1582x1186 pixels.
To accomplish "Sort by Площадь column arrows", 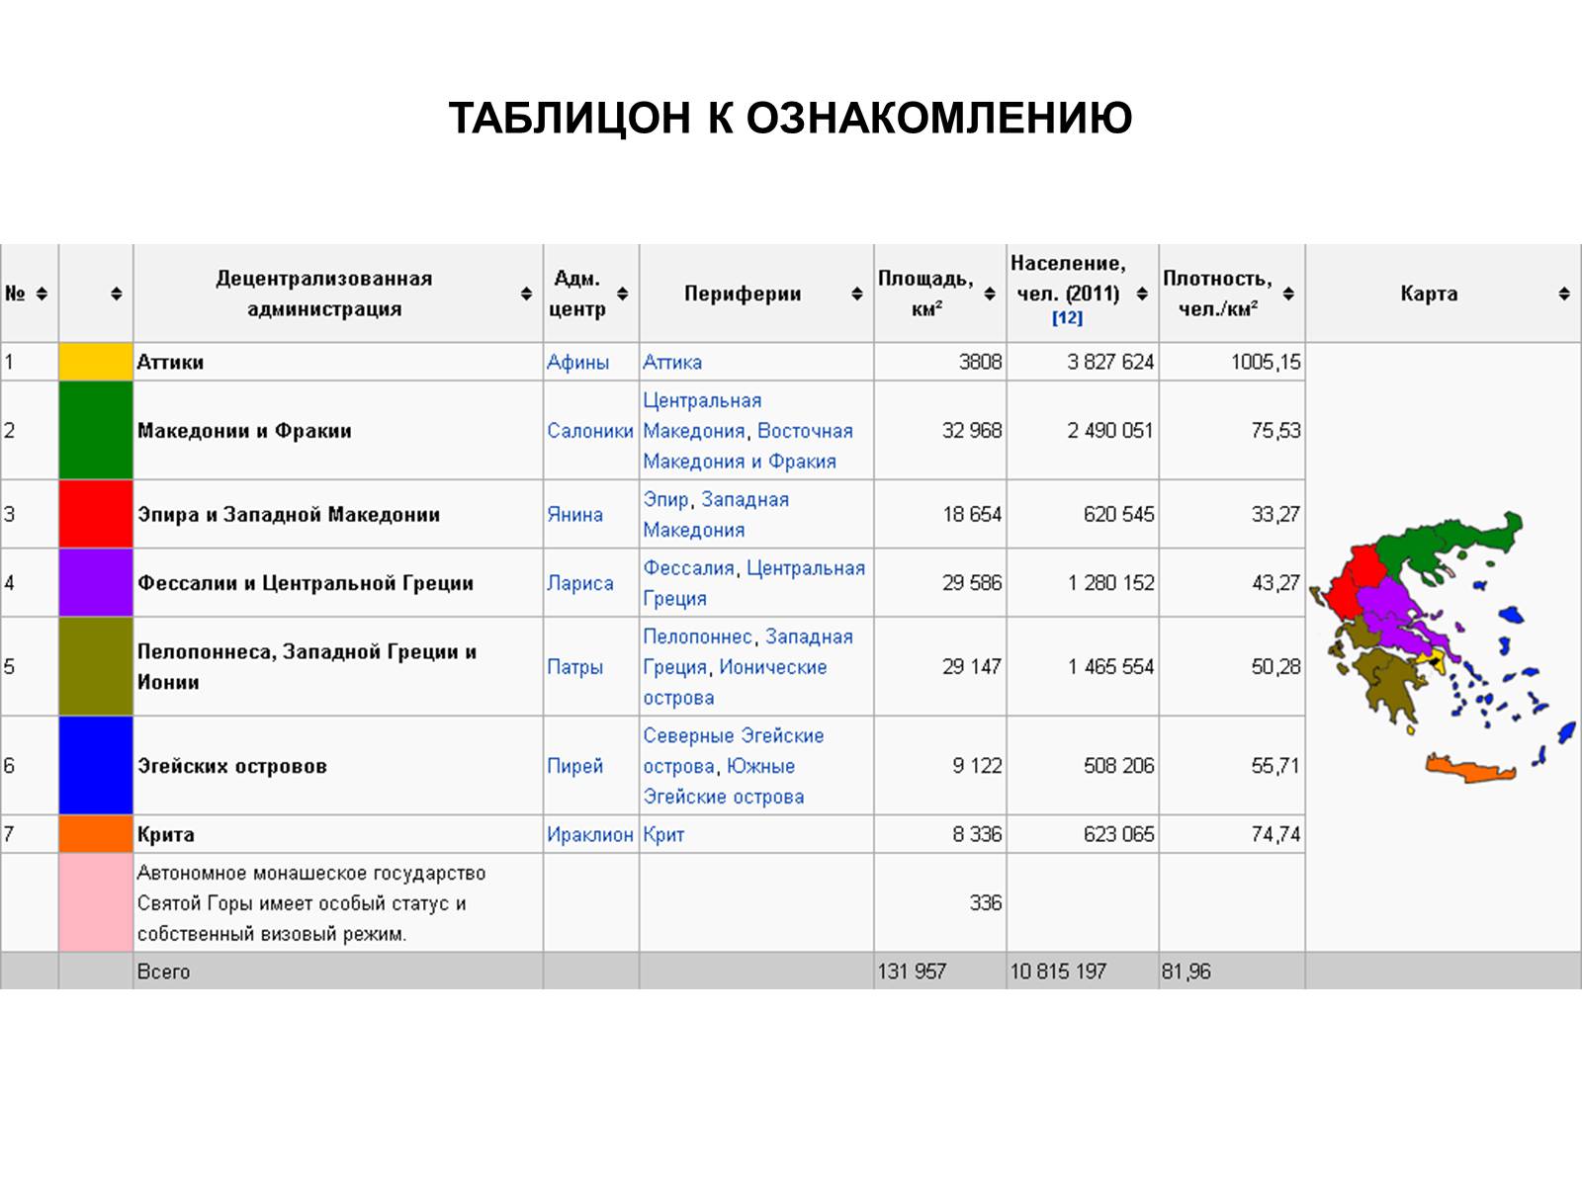I will click(x=990, y=294).
